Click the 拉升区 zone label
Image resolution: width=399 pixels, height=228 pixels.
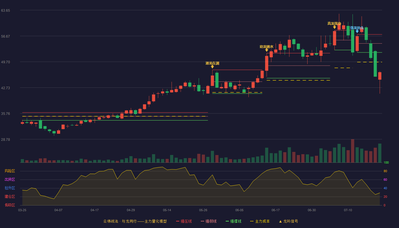[x=10, y=188]
